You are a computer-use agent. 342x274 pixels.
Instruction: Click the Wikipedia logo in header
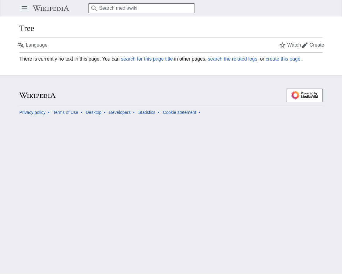tap(51, 8)
